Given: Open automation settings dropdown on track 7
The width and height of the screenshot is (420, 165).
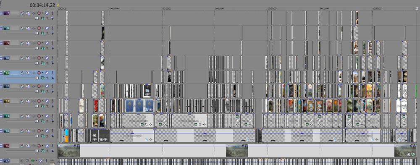Looking at the screenshot, I should click(x=42, y=13).
